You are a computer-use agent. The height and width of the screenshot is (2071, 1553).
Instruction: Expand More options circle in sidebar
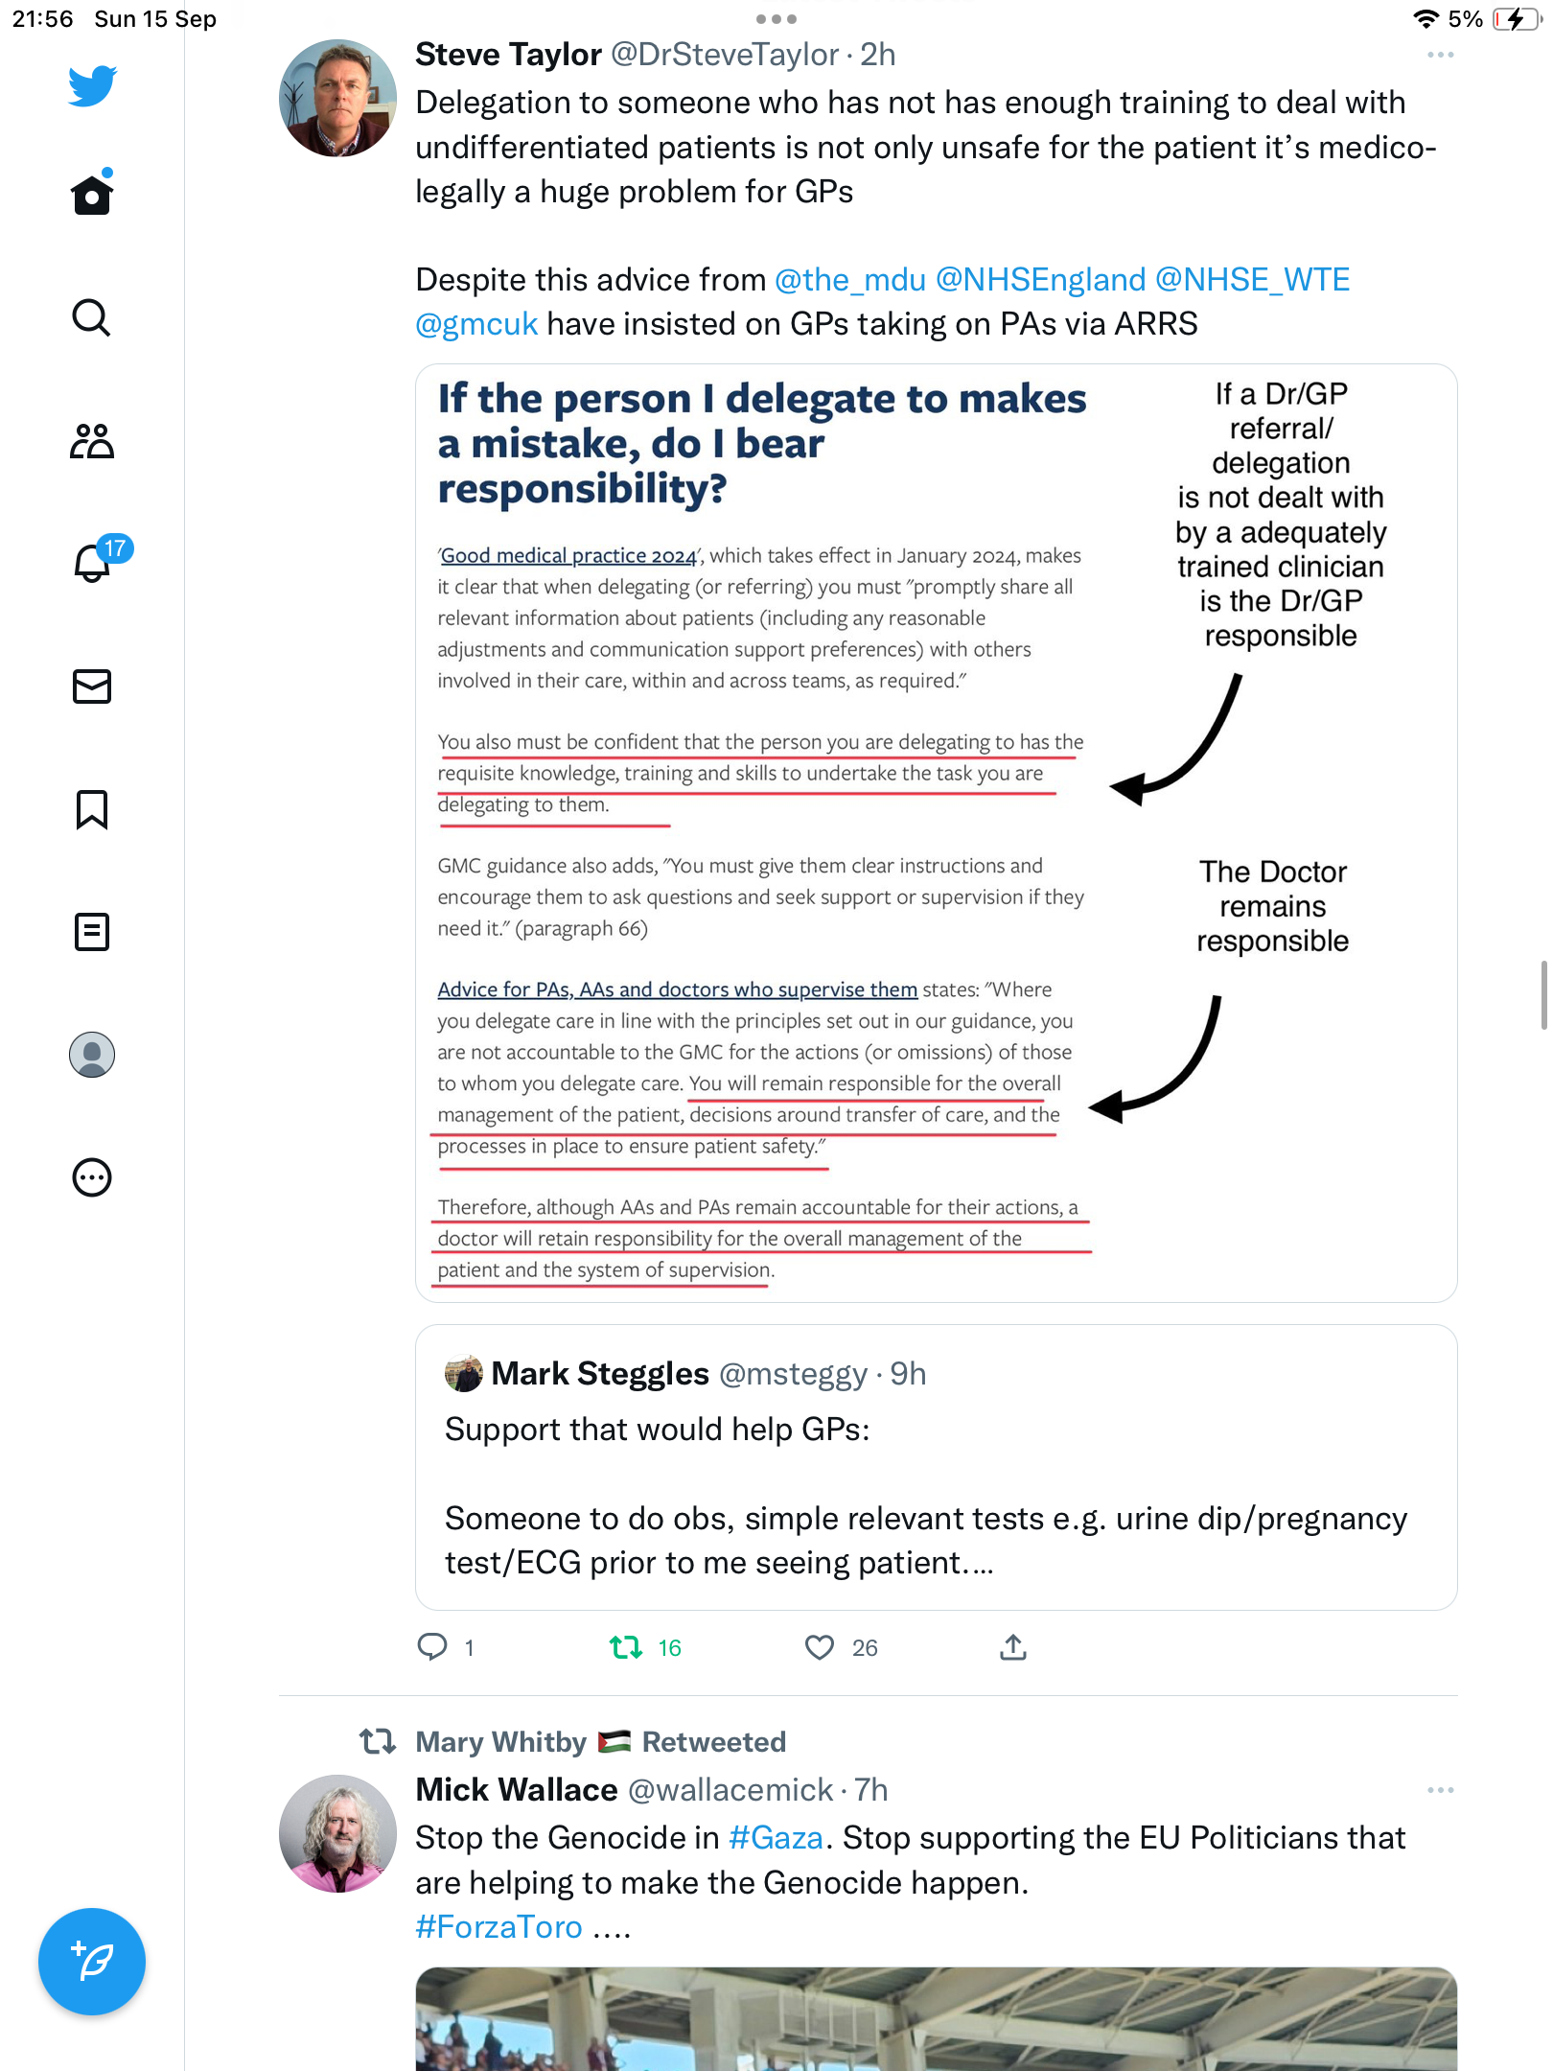(x=92, y=1177)
